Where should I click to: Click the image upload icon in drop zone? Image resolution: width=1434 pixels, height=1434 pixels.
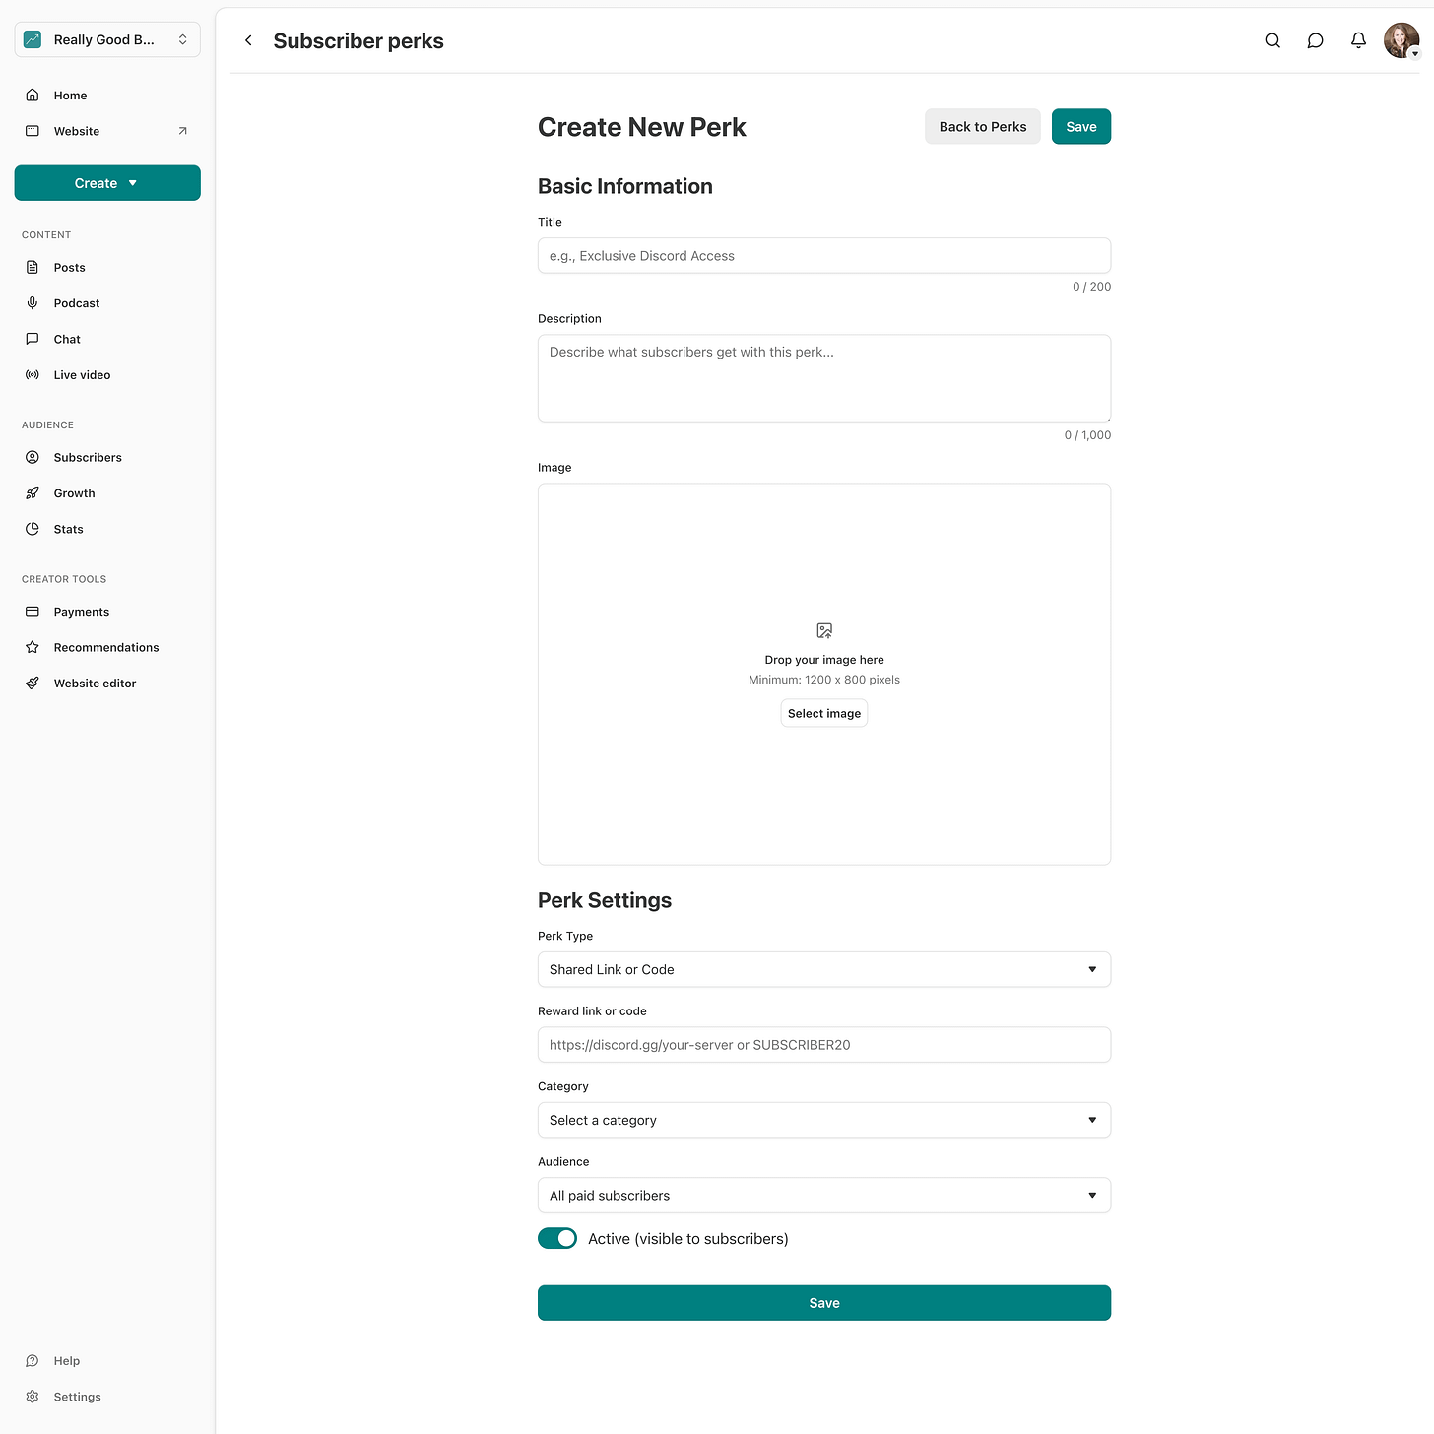click(824, 630)
